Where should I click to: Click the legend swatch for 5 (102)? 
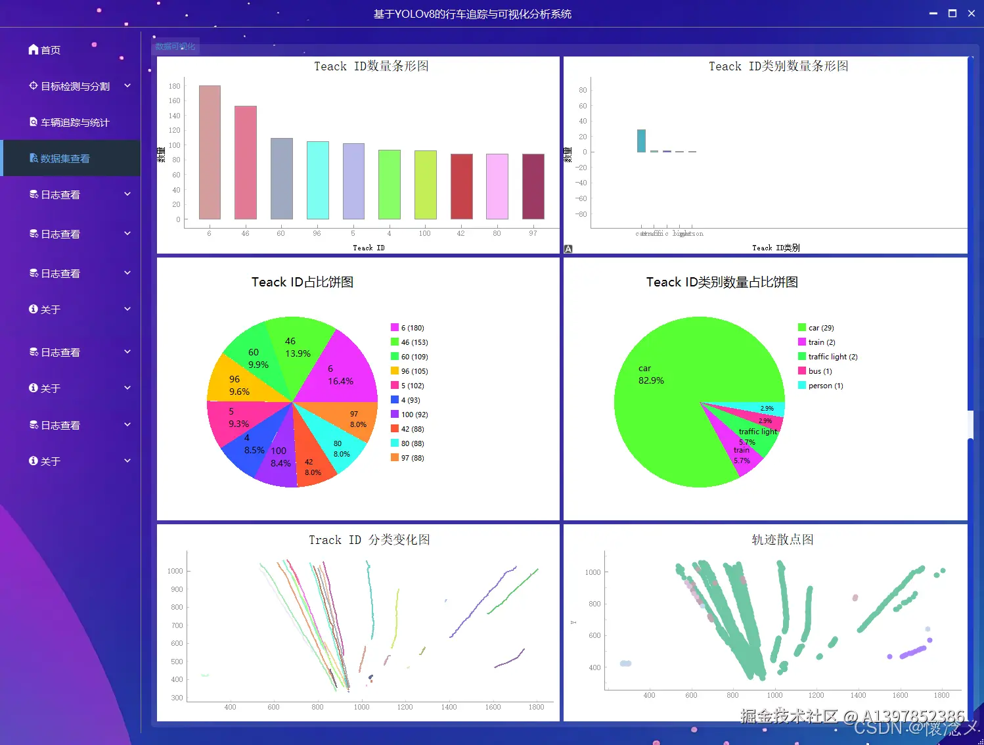[395, 385]
